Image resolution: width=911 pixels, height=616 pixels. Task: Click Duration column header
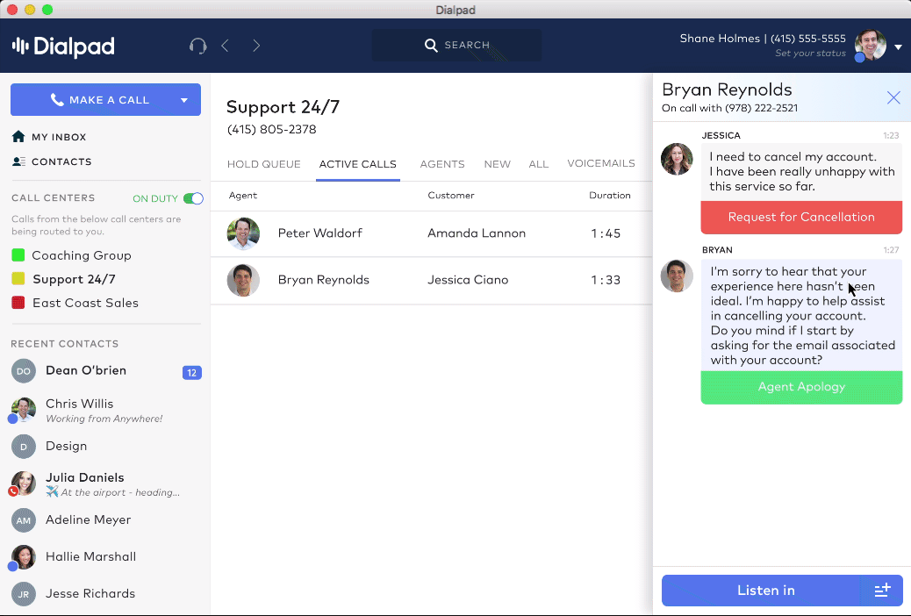[609, 196]
